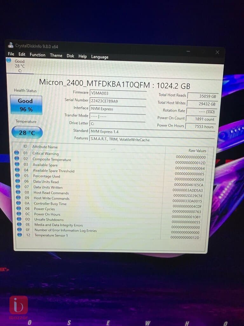Screen dimensions: 244x326
Task: Click the status dot for Controller Busy Time
Action: [19, 203]
